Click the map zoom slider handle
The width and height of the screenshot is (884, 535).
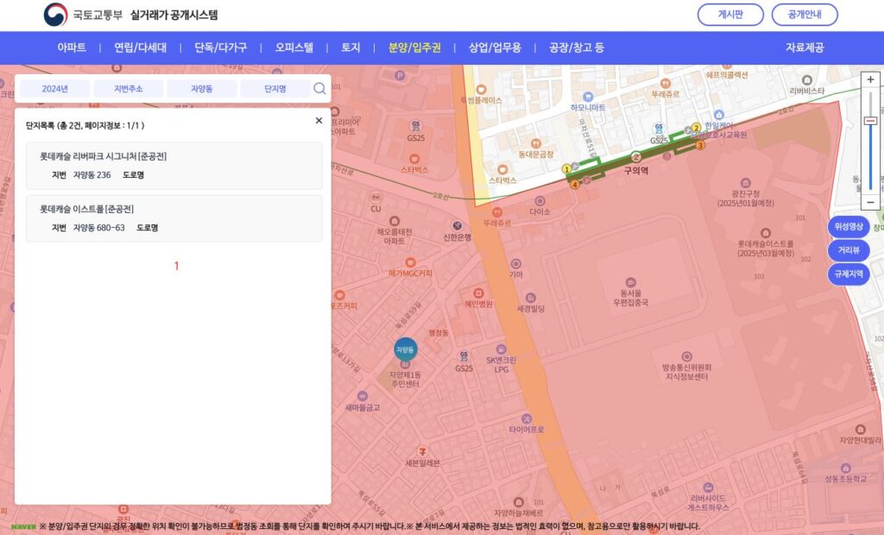pos(870,121)
